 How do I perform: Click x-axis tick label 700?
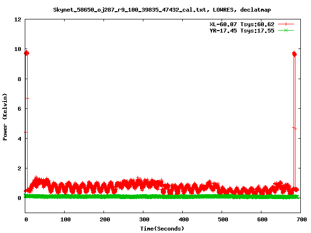(x=301, y=219)
